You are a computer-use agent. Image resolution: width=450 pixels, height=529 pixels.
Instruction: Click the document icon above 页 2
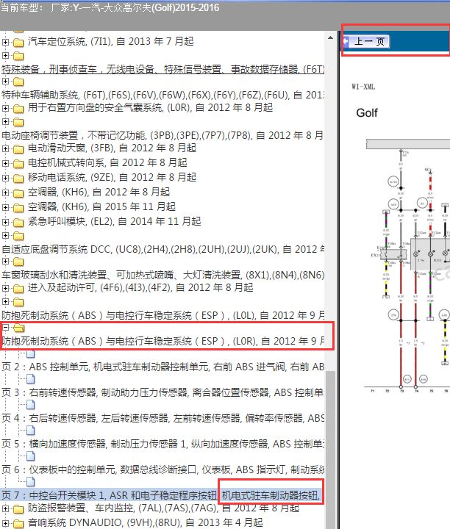(x=31, y=354)
